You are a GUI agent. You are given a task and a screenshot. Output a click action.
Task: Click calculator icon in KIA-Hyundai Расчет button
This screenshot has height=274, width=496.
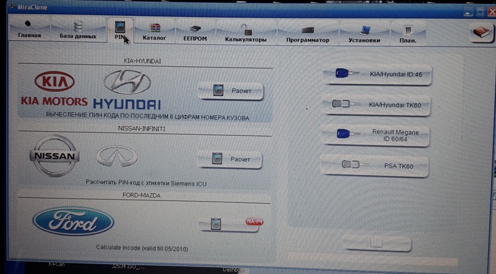[218, 90]
